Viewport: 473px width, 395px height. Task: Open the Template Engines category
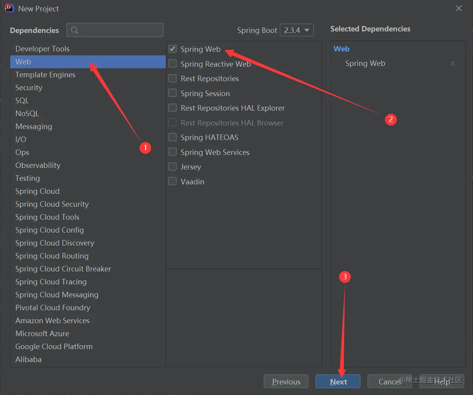[88, 75]
